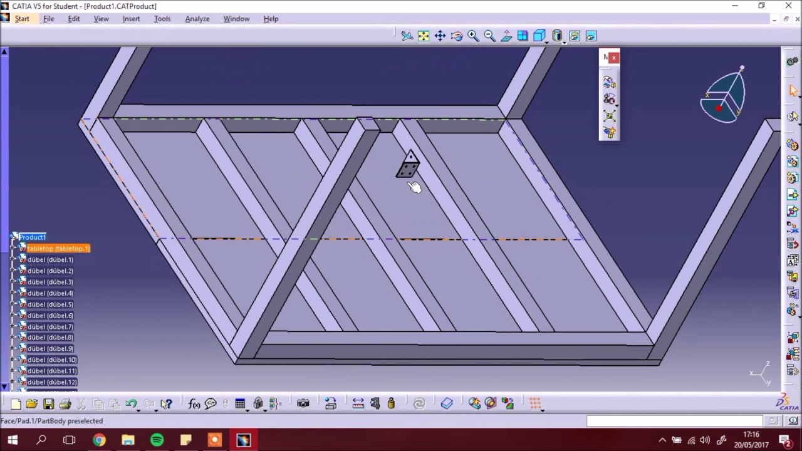Click the command input field in status bar
The height and width of the screenshot is (451, 802).
click(x=674, y=421)
